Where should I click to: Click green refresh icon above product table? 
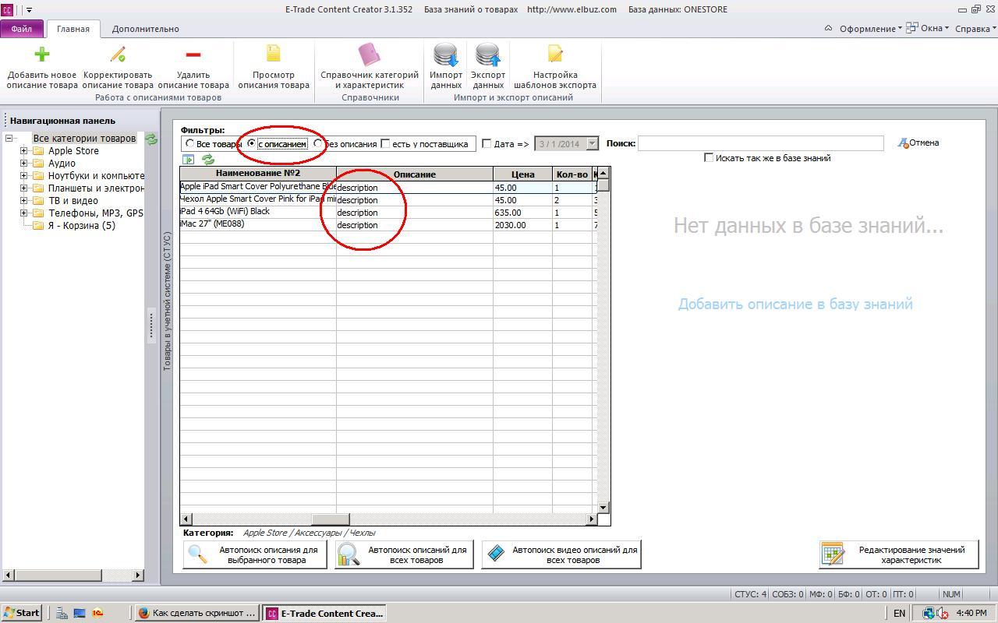[208, 159]
